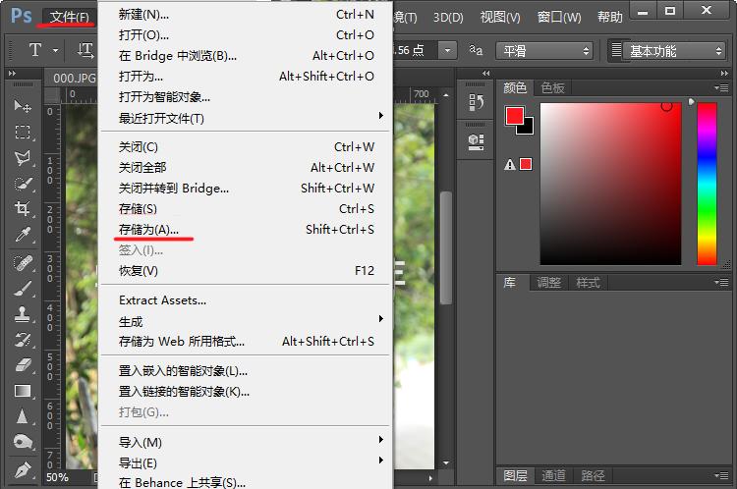737x489 pixels.
Task: Open the Color panel options menu
Action: pos(721,87)
